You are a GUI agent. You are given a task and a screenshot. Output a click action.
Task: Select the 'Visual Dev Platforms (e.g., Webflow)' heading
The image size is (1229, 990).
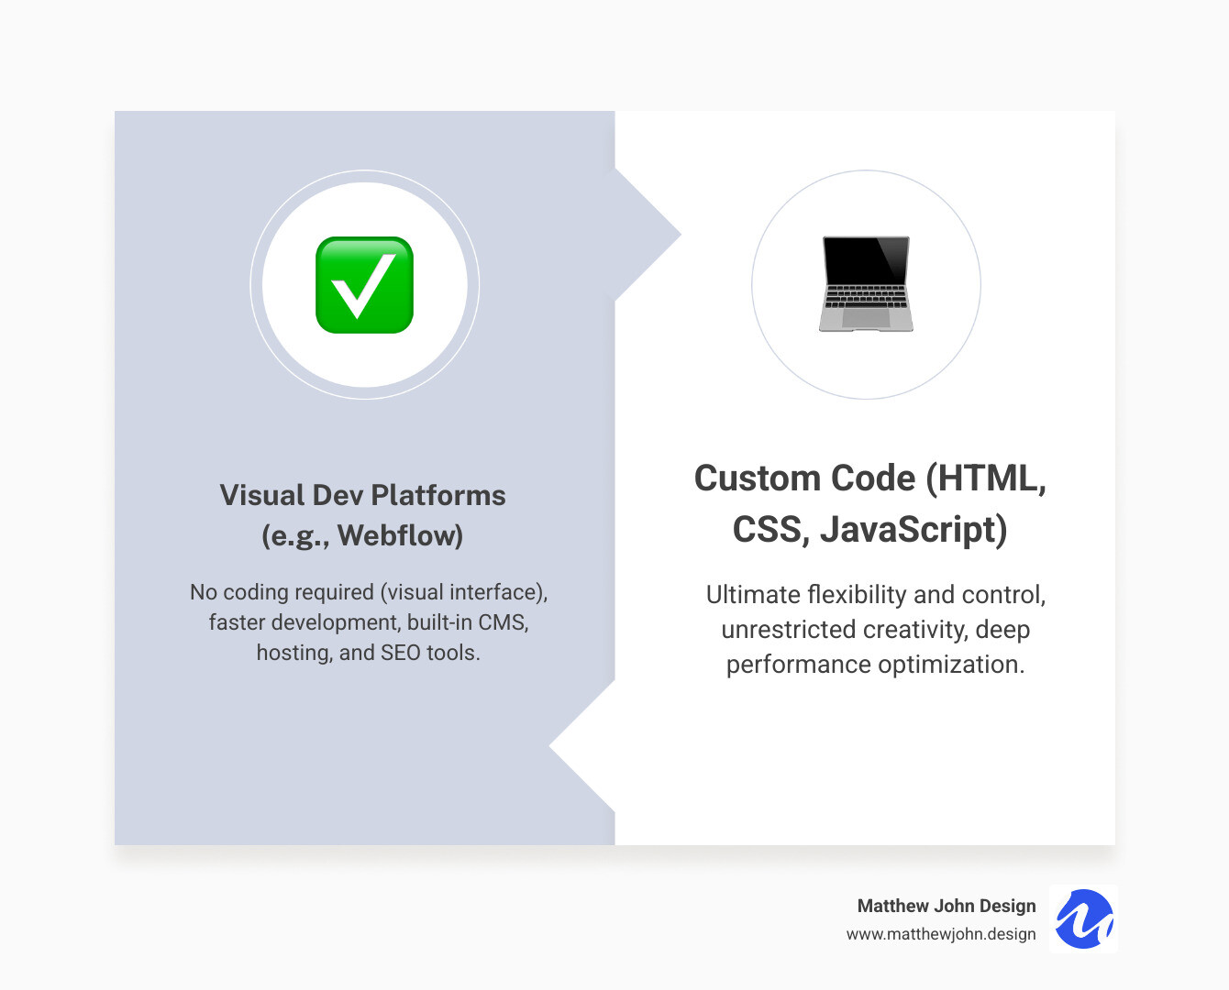(363, 515)
